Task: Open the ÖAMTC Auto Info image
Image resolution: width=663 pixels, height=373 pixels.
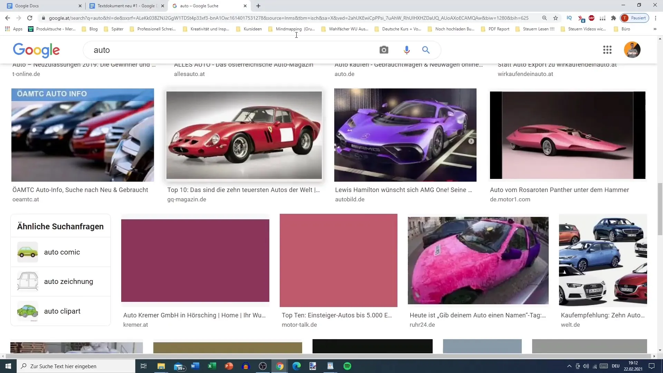Action: 83,135
